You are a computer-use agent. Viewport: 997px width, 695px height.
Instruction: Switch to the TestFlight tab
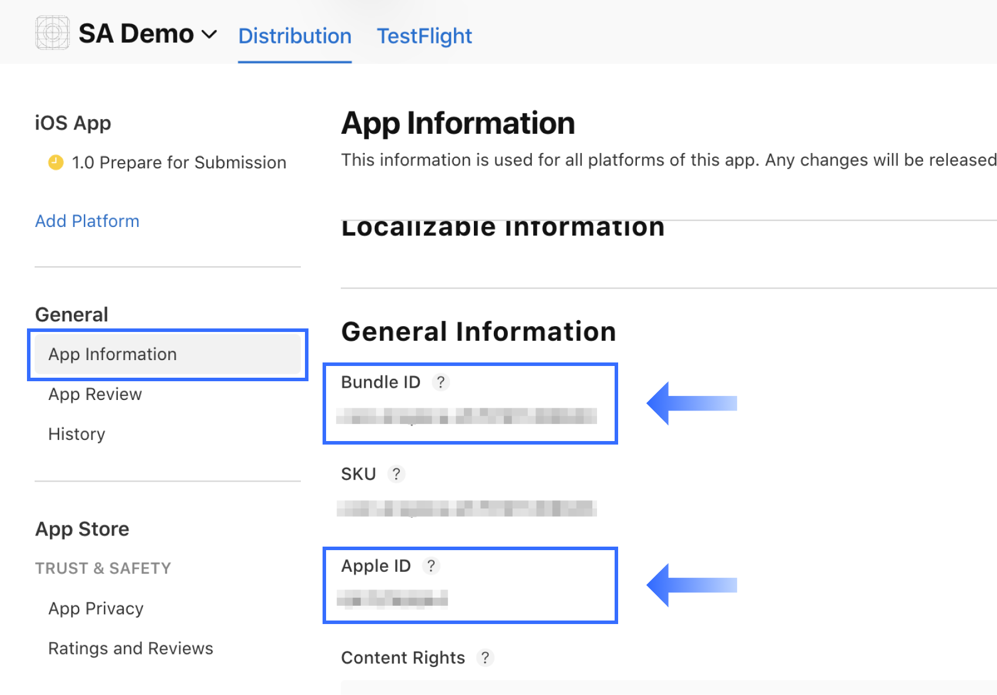point(424,36)
